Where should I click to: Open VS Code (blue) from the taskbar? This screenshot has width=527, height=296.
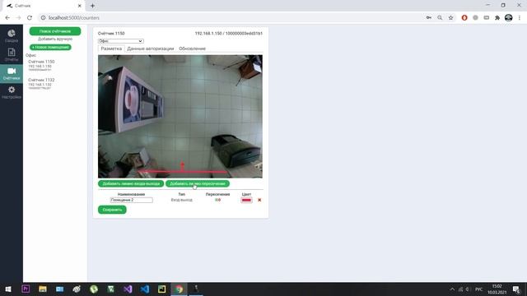[x=145, y=289]
